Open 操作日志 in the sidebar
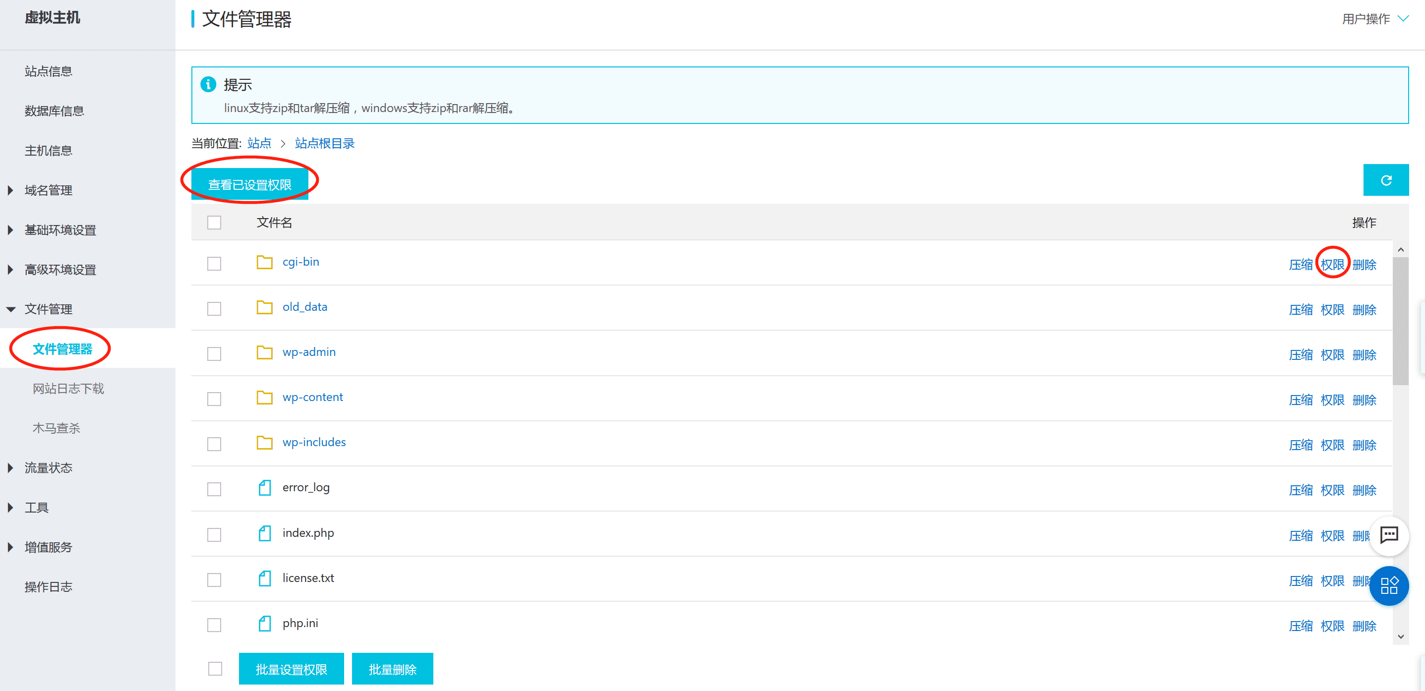The image size is (1425, 691). [48, 587]
